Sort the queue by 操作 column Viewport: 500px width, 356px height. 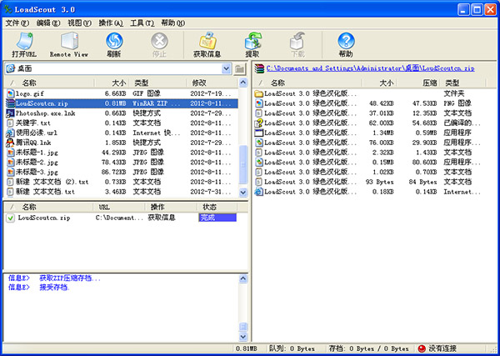pyautogui.click(x=171, y=207)
